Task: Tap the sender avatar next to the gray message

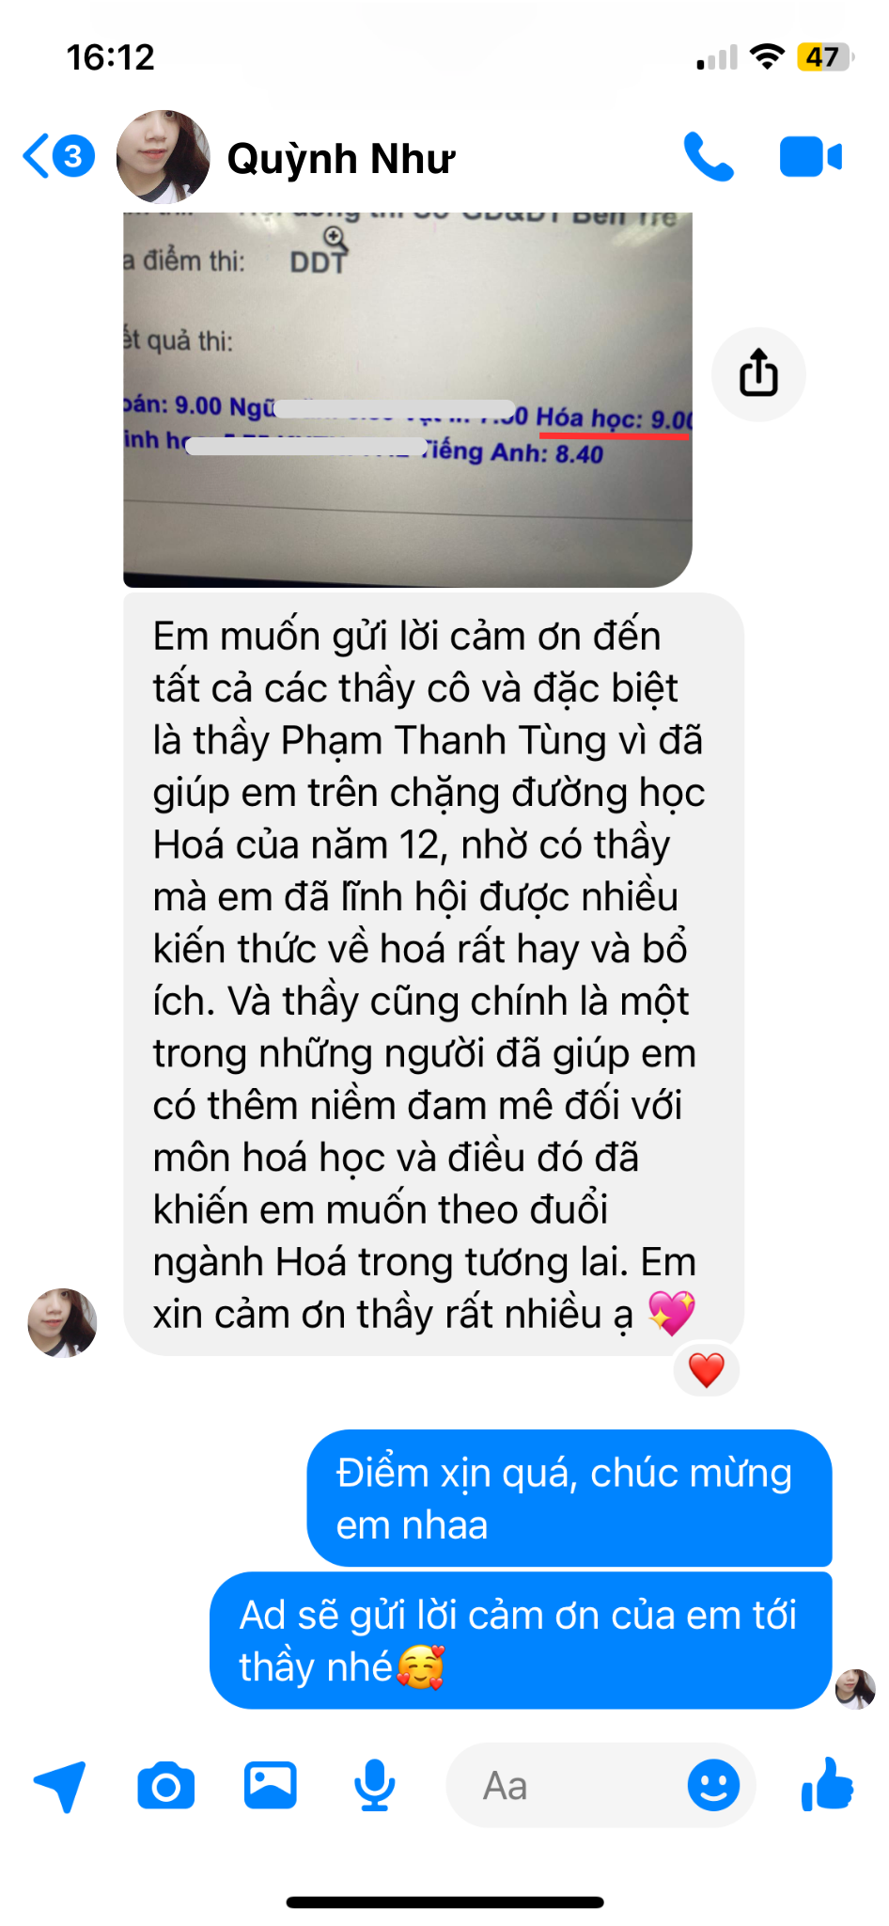Action: click(62, 1322)
